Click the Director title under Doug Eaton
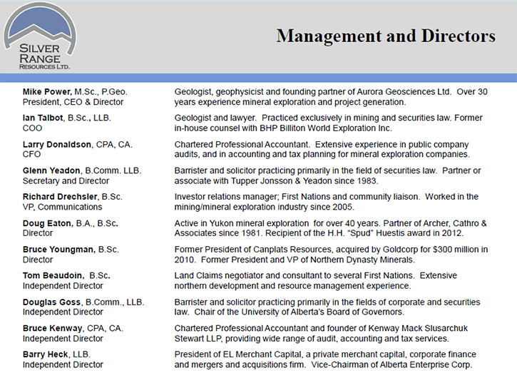The height and width of the screenshot is (373, 517). (38, 233)
